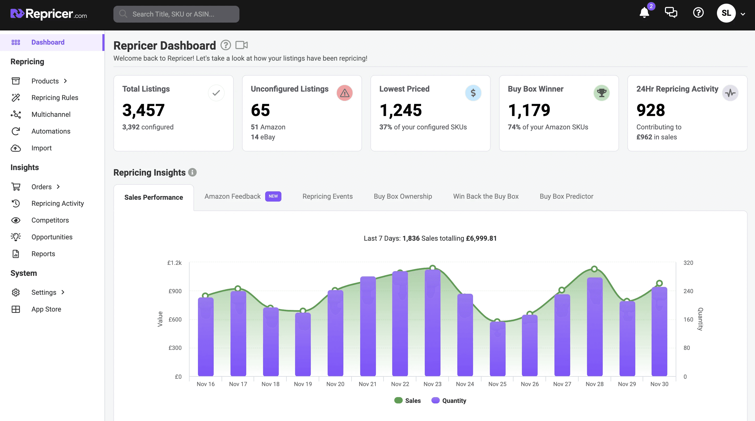
Task: Play the dashboard video tutorial icon
Action: pyautogui.click(x=242, y=45)
